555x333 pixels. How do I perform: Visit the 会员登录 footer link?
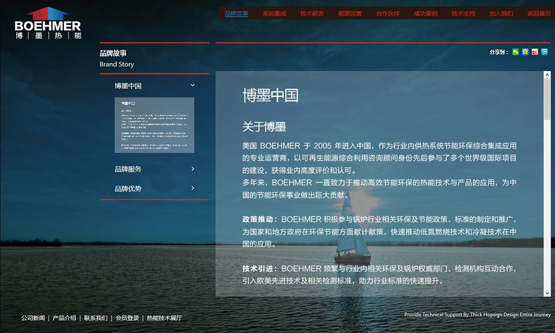pyautogui.click(x=127, y=318)
